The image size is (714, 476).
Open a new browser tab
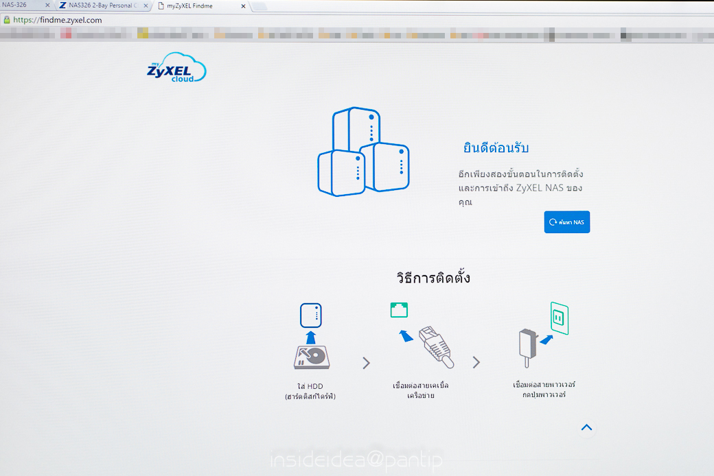point(259,6)
